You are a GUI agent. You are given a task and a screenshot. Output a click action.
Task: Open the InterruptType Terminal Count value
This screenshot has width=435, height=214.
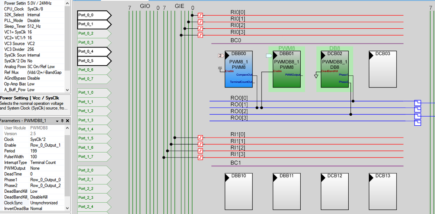pos(47,163)
